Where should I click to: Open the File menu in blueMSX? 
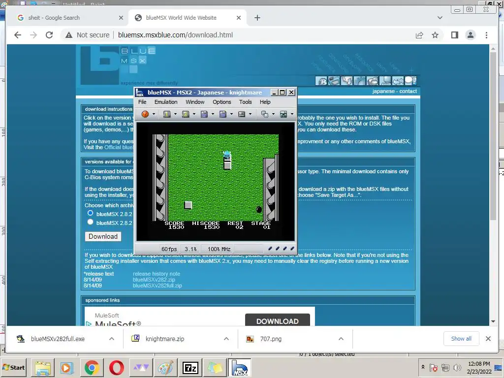pos(142,102)
